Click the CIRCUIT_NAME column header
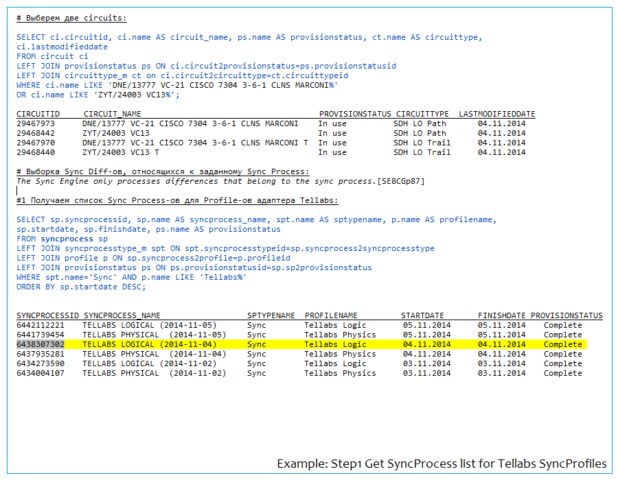The width and height of the screenshot is (618, 480). [112, 114]
